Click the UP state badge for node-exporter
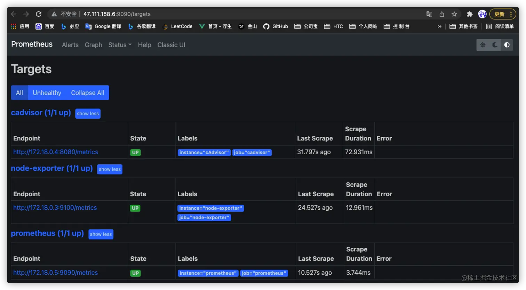The width and height of the screenshot is (526, 290). (x=135, y=208)
